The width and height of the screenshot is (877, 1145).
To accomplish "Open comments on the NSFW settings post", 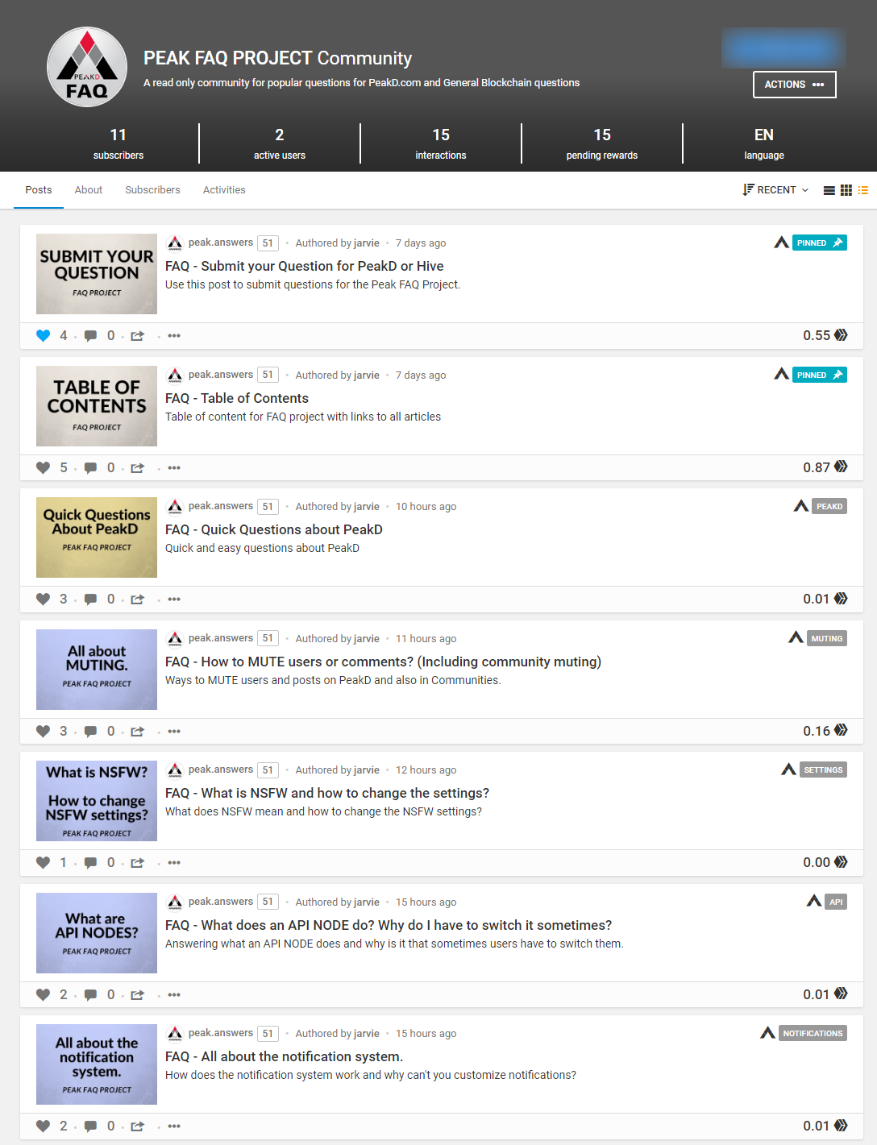I will coord(91,863).
